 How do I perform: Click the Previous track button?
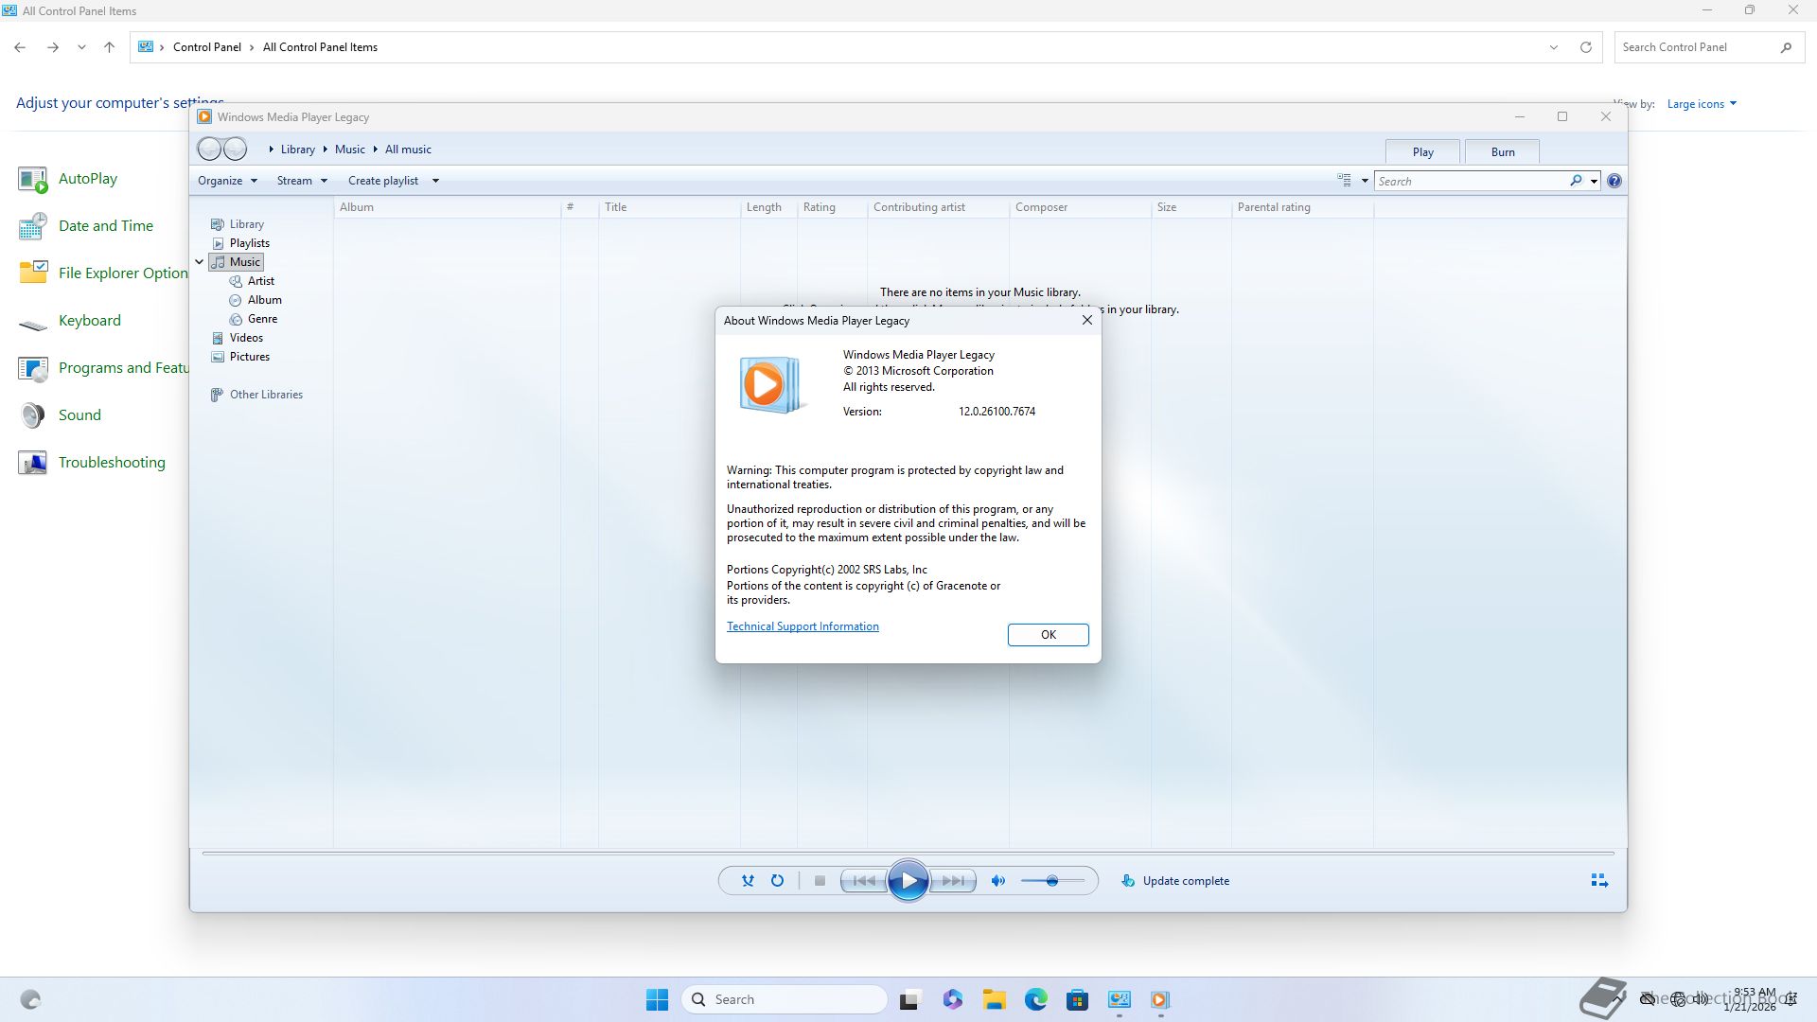click(x=863, y=881)
